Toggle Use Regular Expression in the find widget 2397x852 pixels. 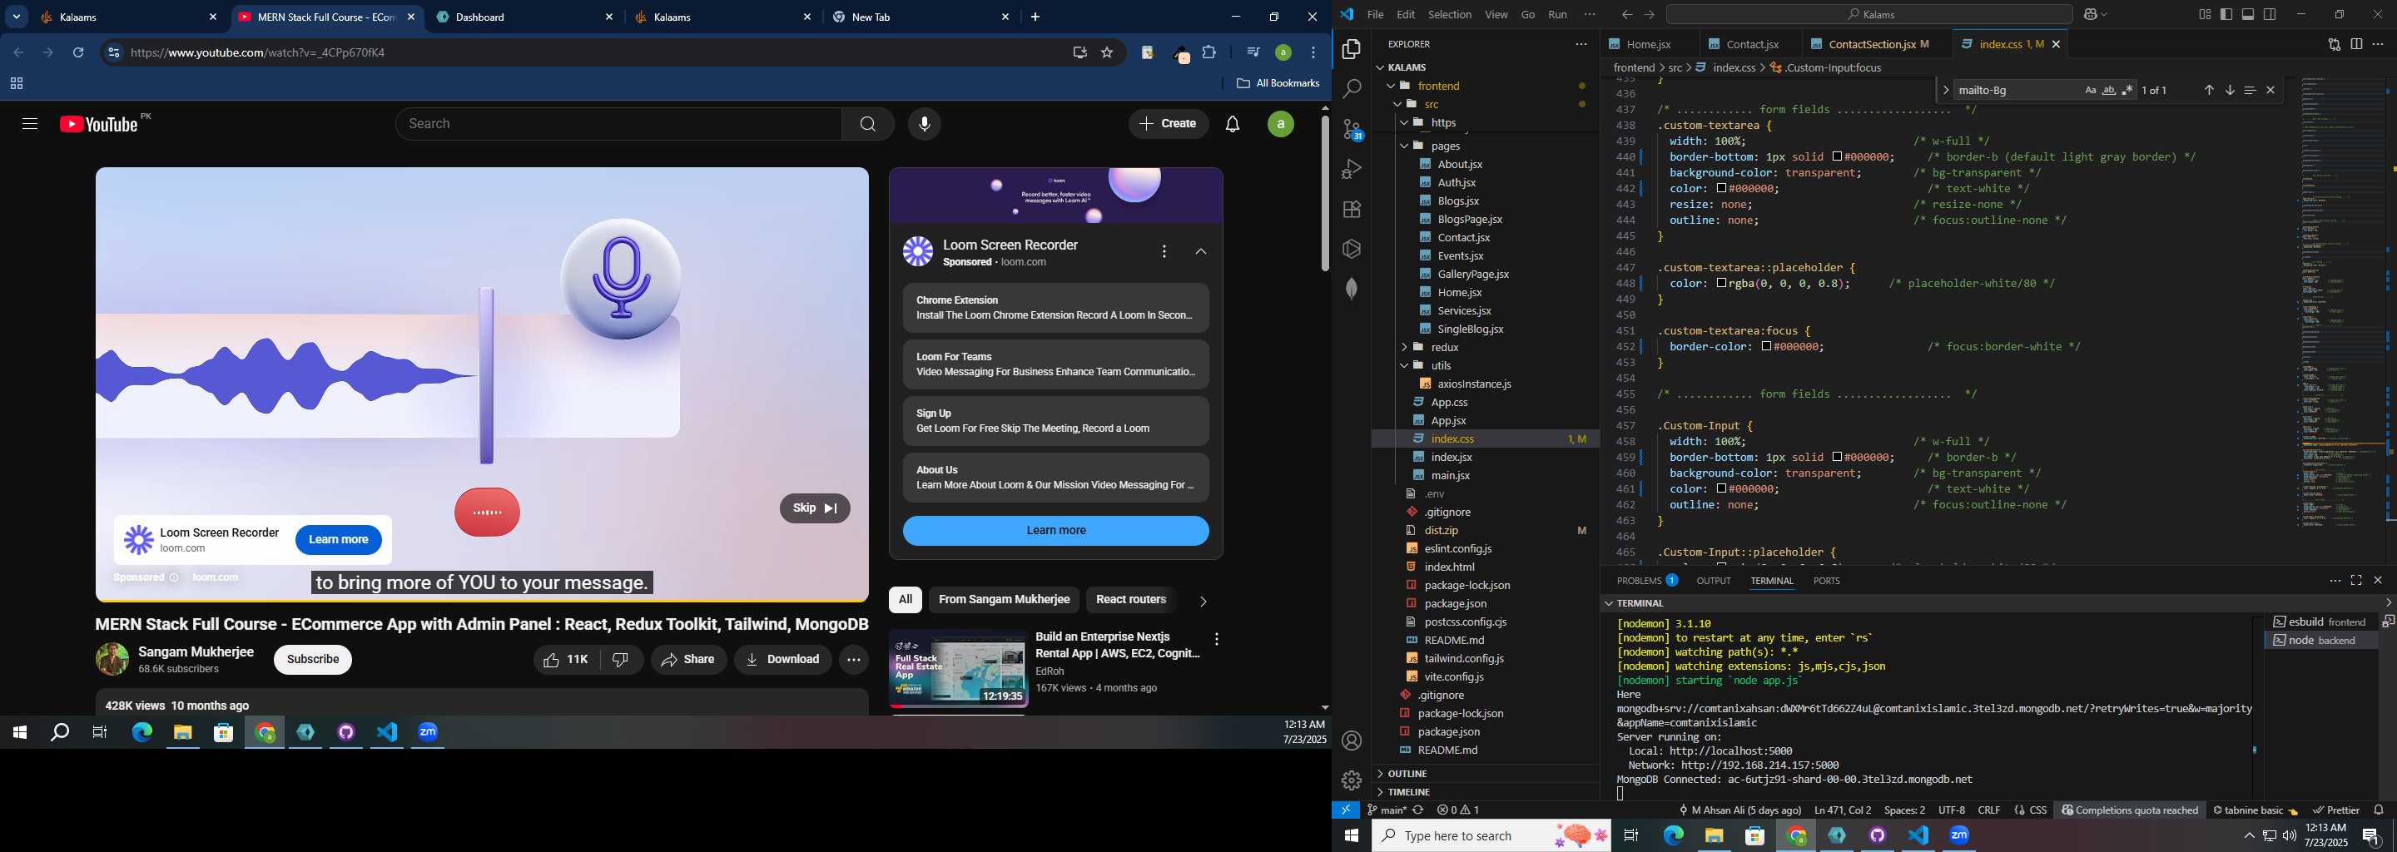pyautogui.click(x=2127, y=90)
